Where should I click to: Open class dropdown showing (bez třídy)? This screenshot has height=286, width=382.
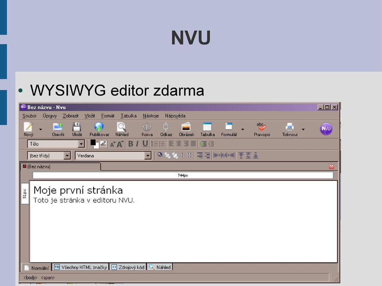49,156
